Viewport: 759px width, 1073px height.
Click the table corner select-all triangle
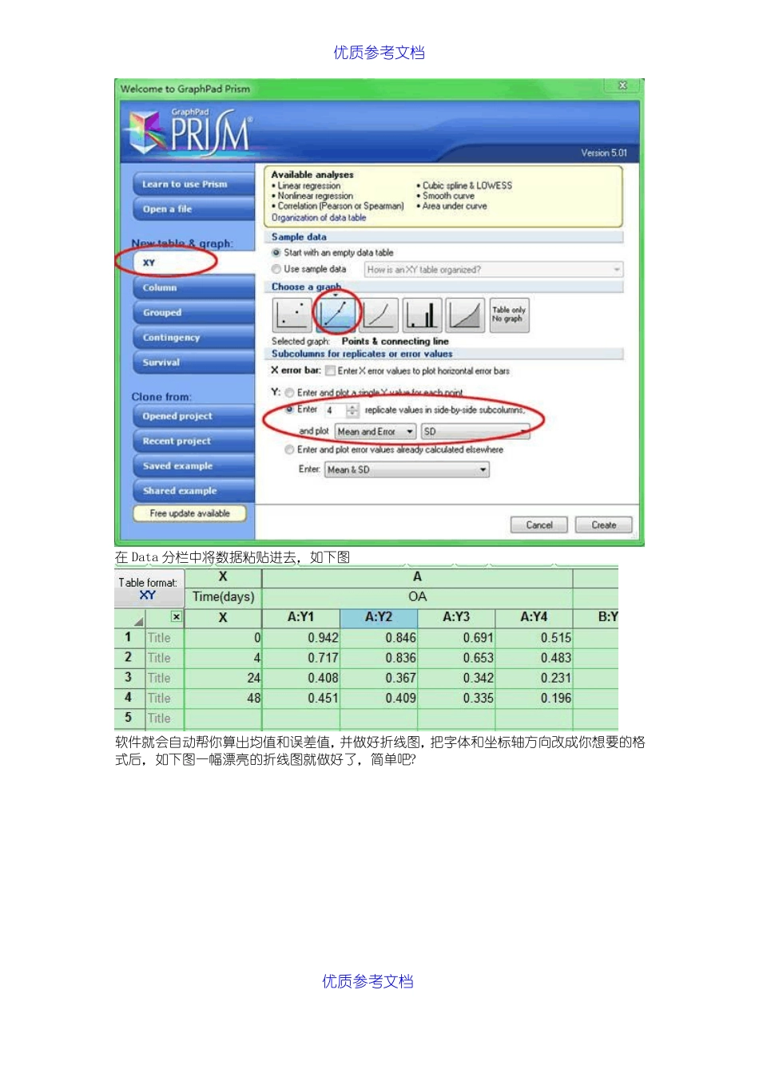(138, 620)
